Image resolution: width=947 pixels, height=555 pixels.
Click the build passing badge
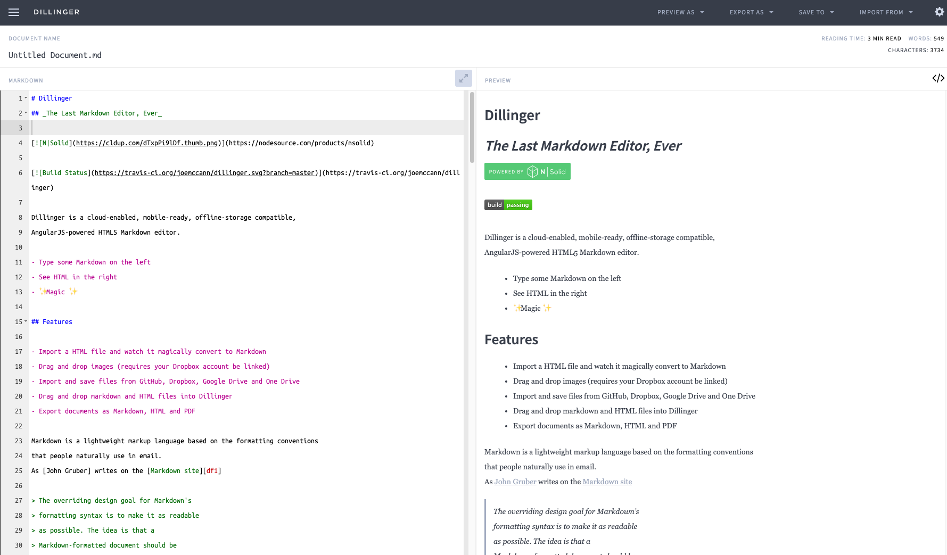pos(508,205)
